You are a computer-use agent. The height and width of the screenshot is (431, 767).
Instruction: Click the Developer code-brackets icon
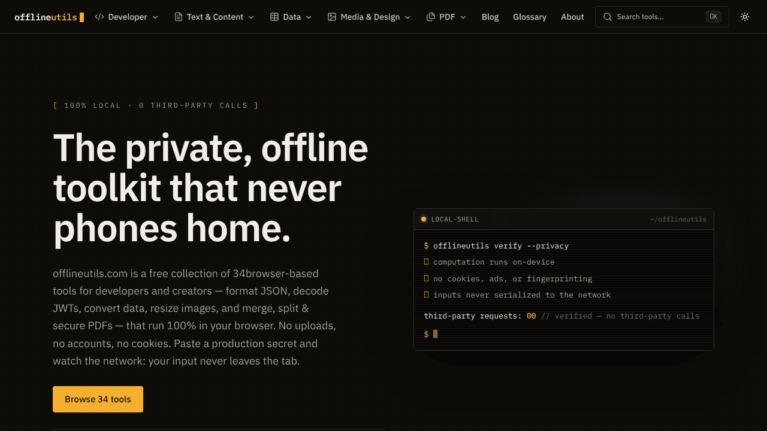(x=99, y=17)
